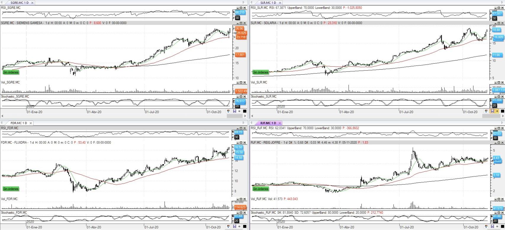Maximize the RSI_SGRE.MC indicator panel

(241, 8)
